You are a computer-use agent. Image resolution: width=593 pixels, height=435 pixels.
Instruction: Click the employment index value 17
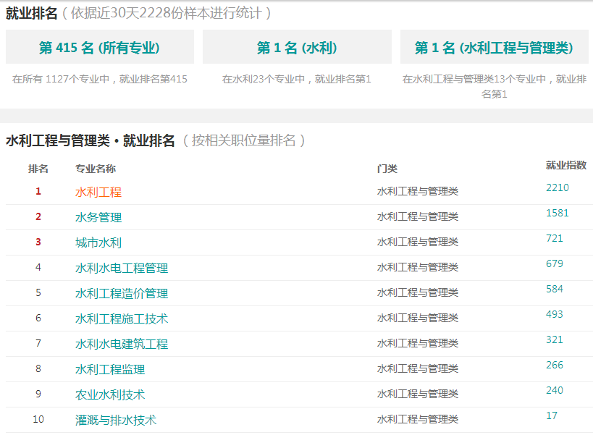[552, 415]
